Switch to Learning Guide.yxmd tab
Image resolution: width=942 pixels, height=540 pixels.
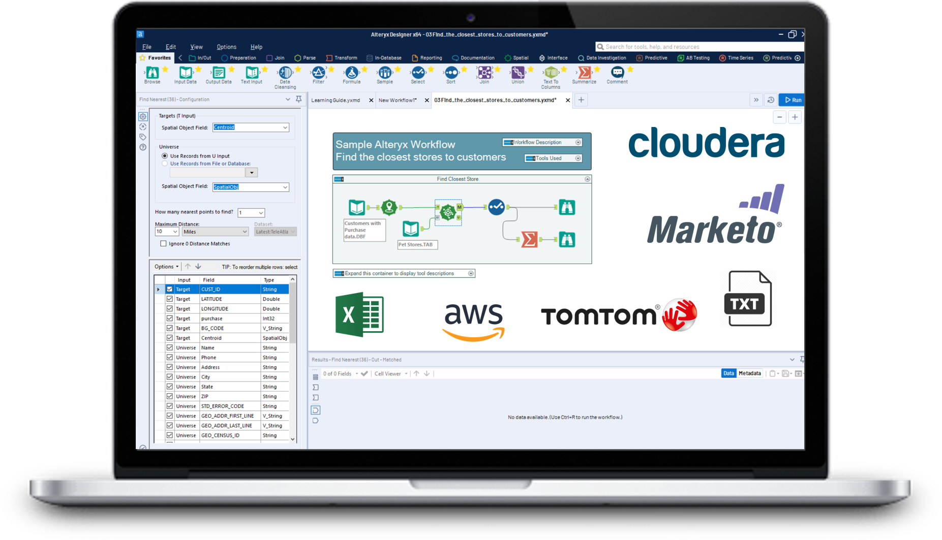pos(336,100)
